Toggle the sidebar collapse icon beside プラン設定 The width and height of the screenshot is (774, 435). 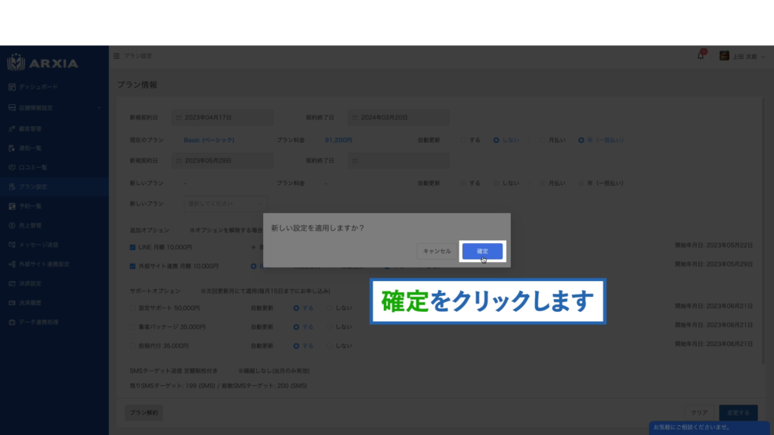click(x=116, y=57)
